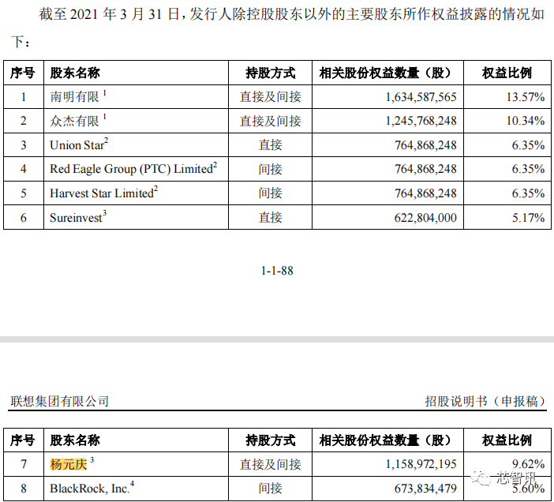Select the BlackRock, Inc. shareholder cell
554x502 pixels.
click(x=136, y=489)
